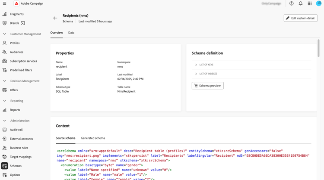This screenshot has height=180, width=324.
Task: Click the page vertical scrollbar
Action: (x=319, y=48)
